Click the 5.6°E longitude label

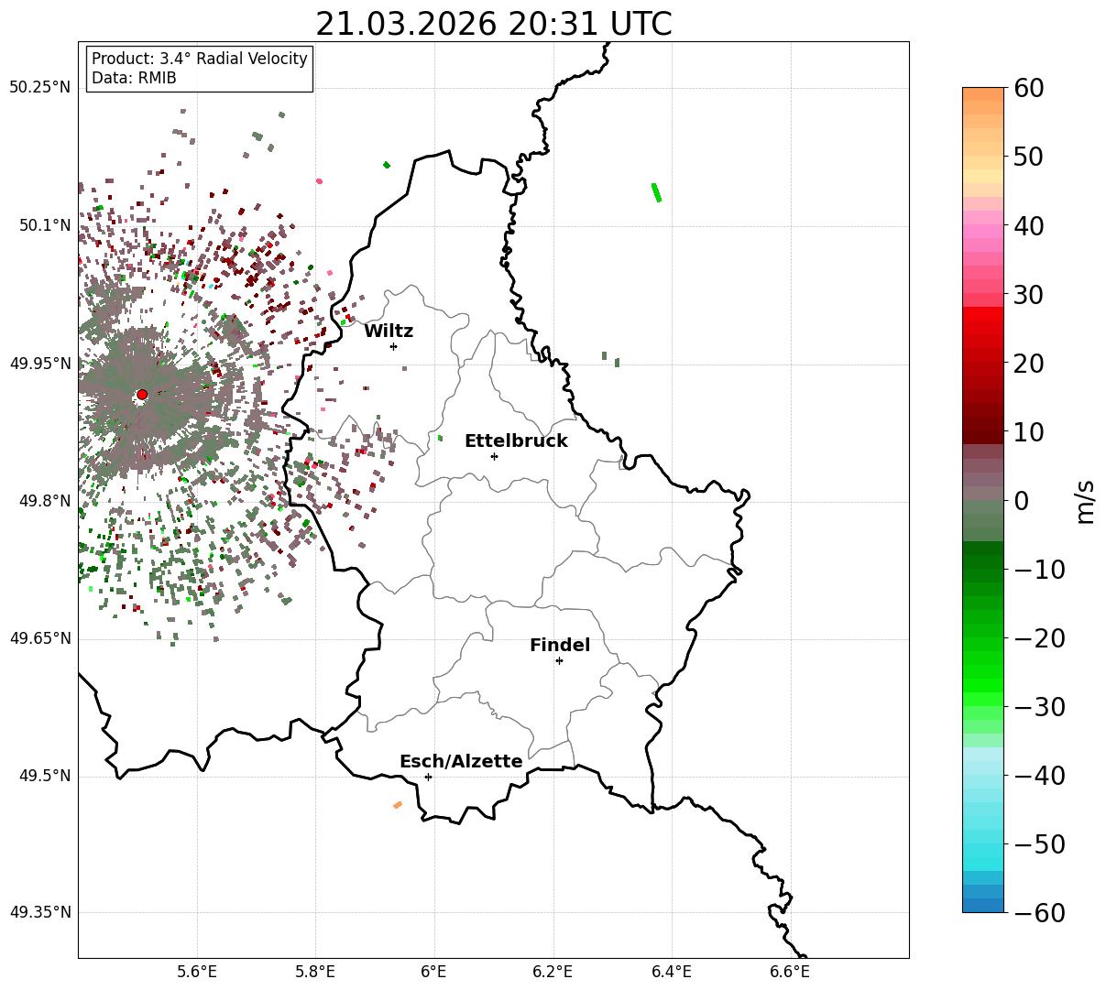pyautogui.click(x=197, y=973)
